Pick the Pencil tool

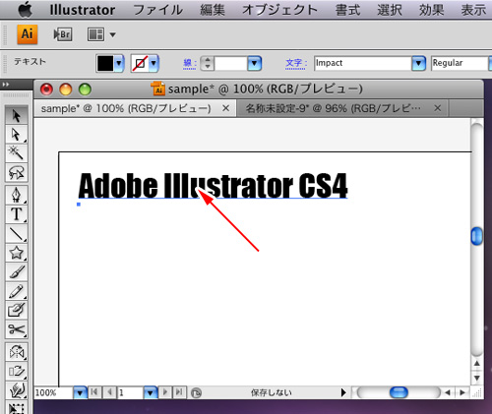16,291
